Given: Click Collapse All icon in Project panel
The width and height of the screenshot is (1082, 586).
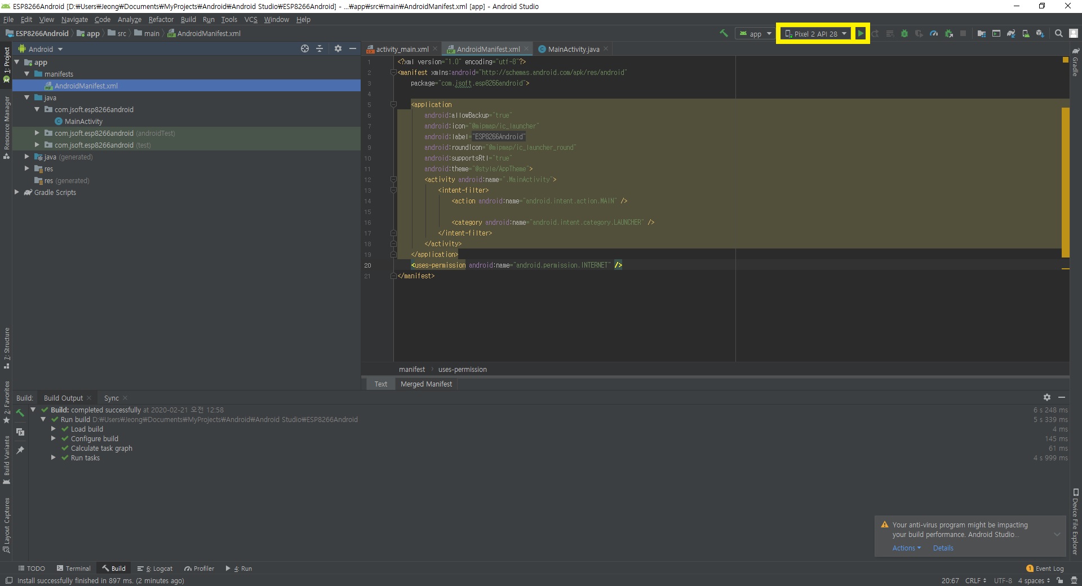Looking at the screenshot, I should pos(320,49).
